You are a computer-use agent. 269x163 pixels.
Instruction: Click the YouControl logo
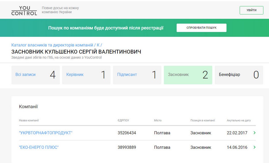pyautogui.click(x=24, y=10)
